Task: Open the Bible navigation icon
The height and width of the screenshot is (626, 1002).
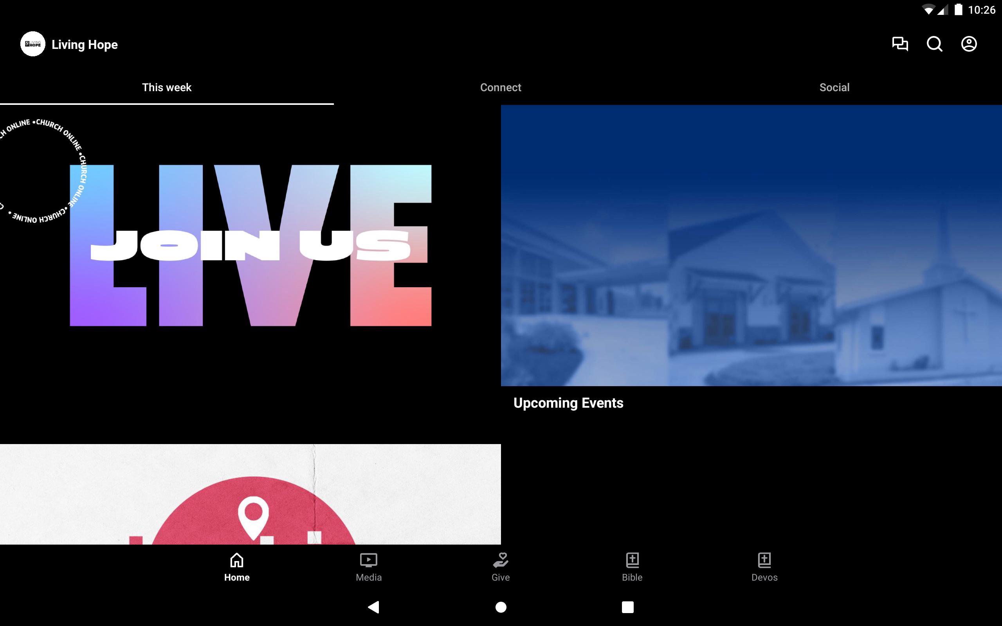Action: click(x=632, y=560)
